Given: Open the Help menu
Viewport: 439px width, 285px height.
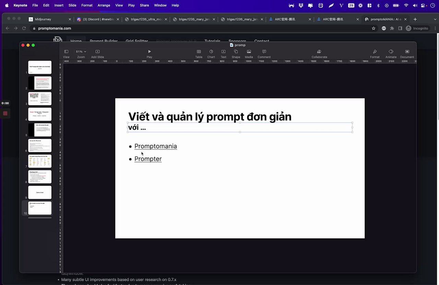Looking at the screenshot, I should tap(175, 5).
